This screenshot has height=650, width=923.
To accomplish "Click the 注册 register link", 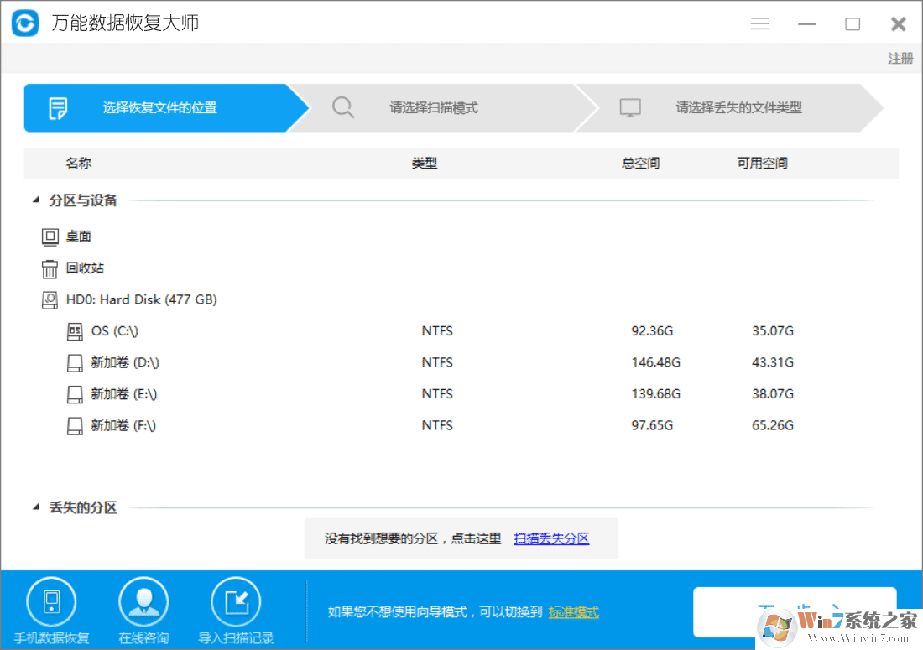I will 900,58.
